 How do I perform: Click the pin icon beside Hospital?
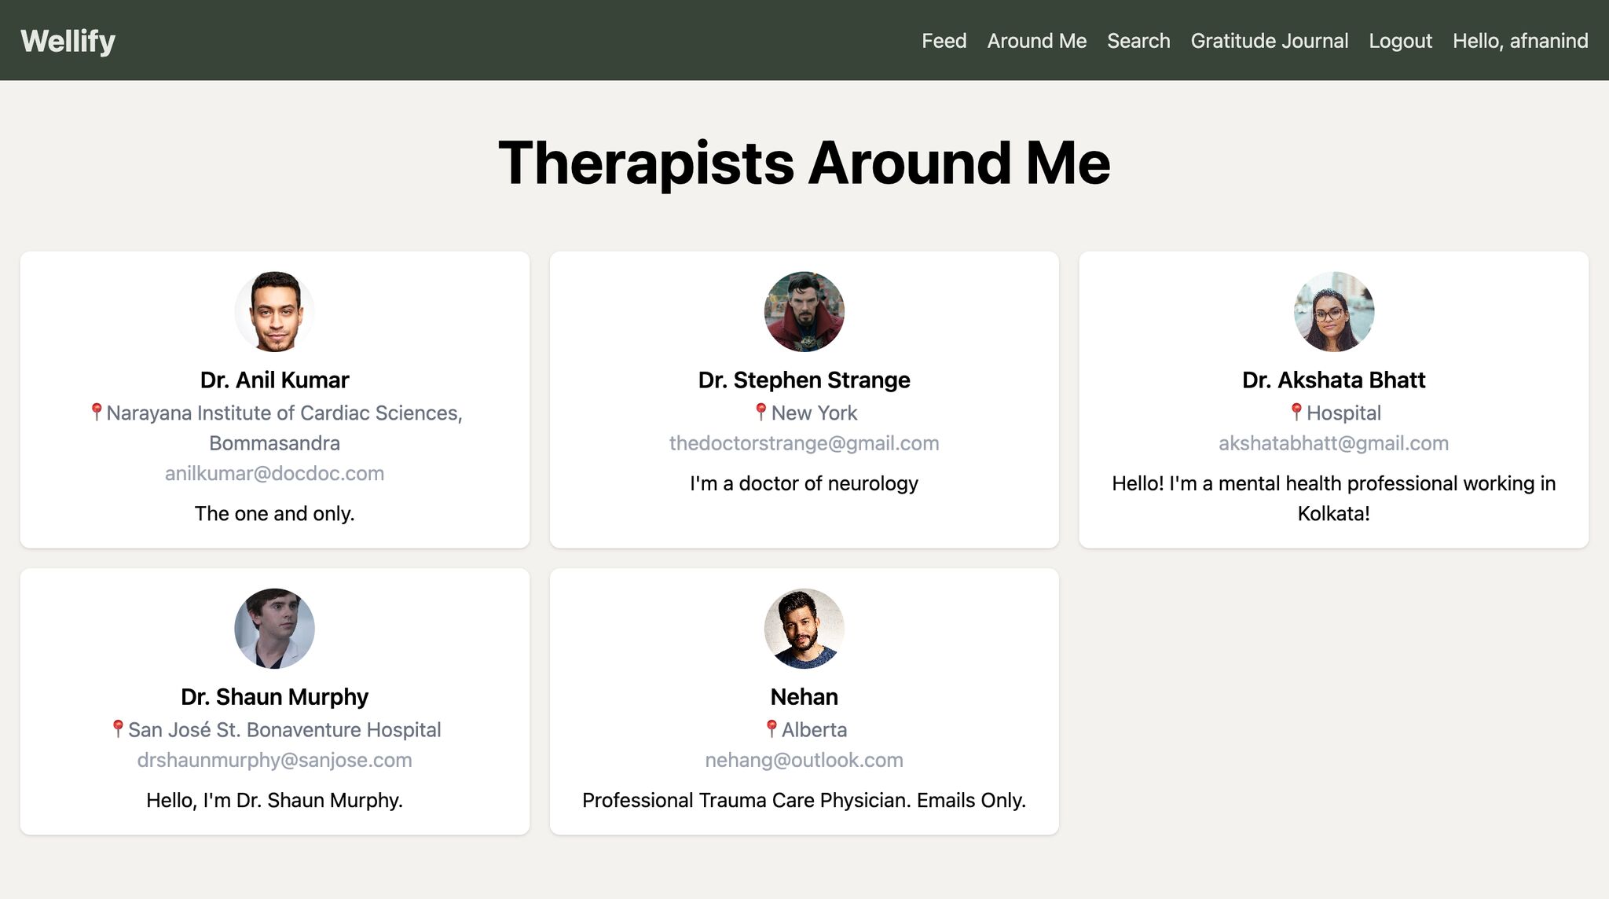[1296, 411]
